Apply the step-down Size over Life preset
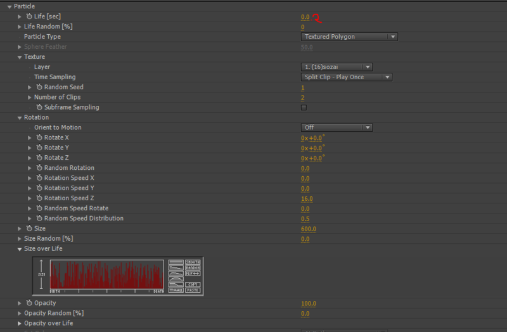 pyautogui.click(x=176, y=284)
